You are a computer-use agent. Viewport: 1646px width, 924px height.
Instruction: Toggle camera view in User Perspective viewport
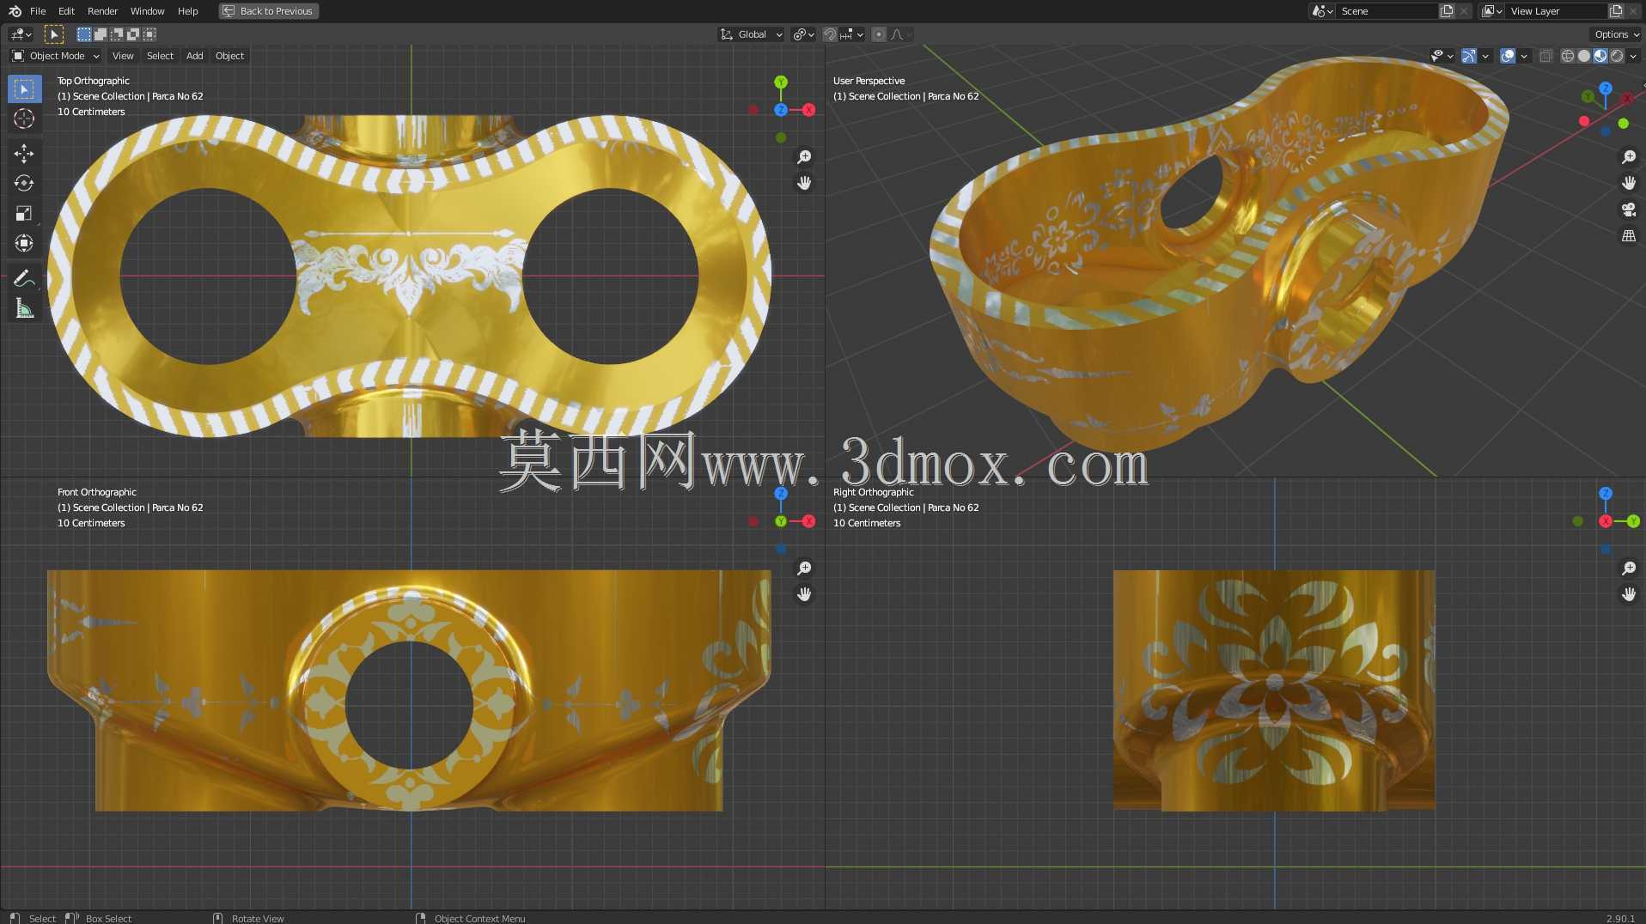[x=1628, y=210]
